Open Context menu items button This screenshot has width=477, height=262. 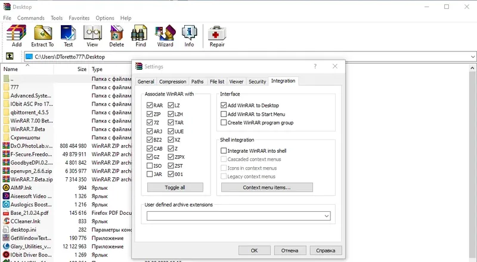[267, 187]
